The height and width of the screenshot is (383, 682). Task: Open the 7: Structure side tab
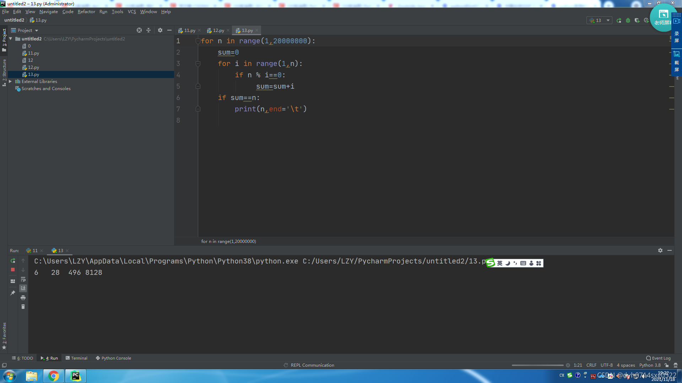(4, 72)
